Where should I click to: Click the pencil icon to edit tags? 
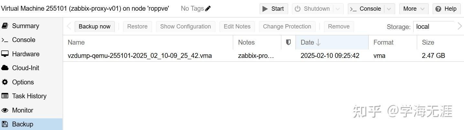pos(208,9)
